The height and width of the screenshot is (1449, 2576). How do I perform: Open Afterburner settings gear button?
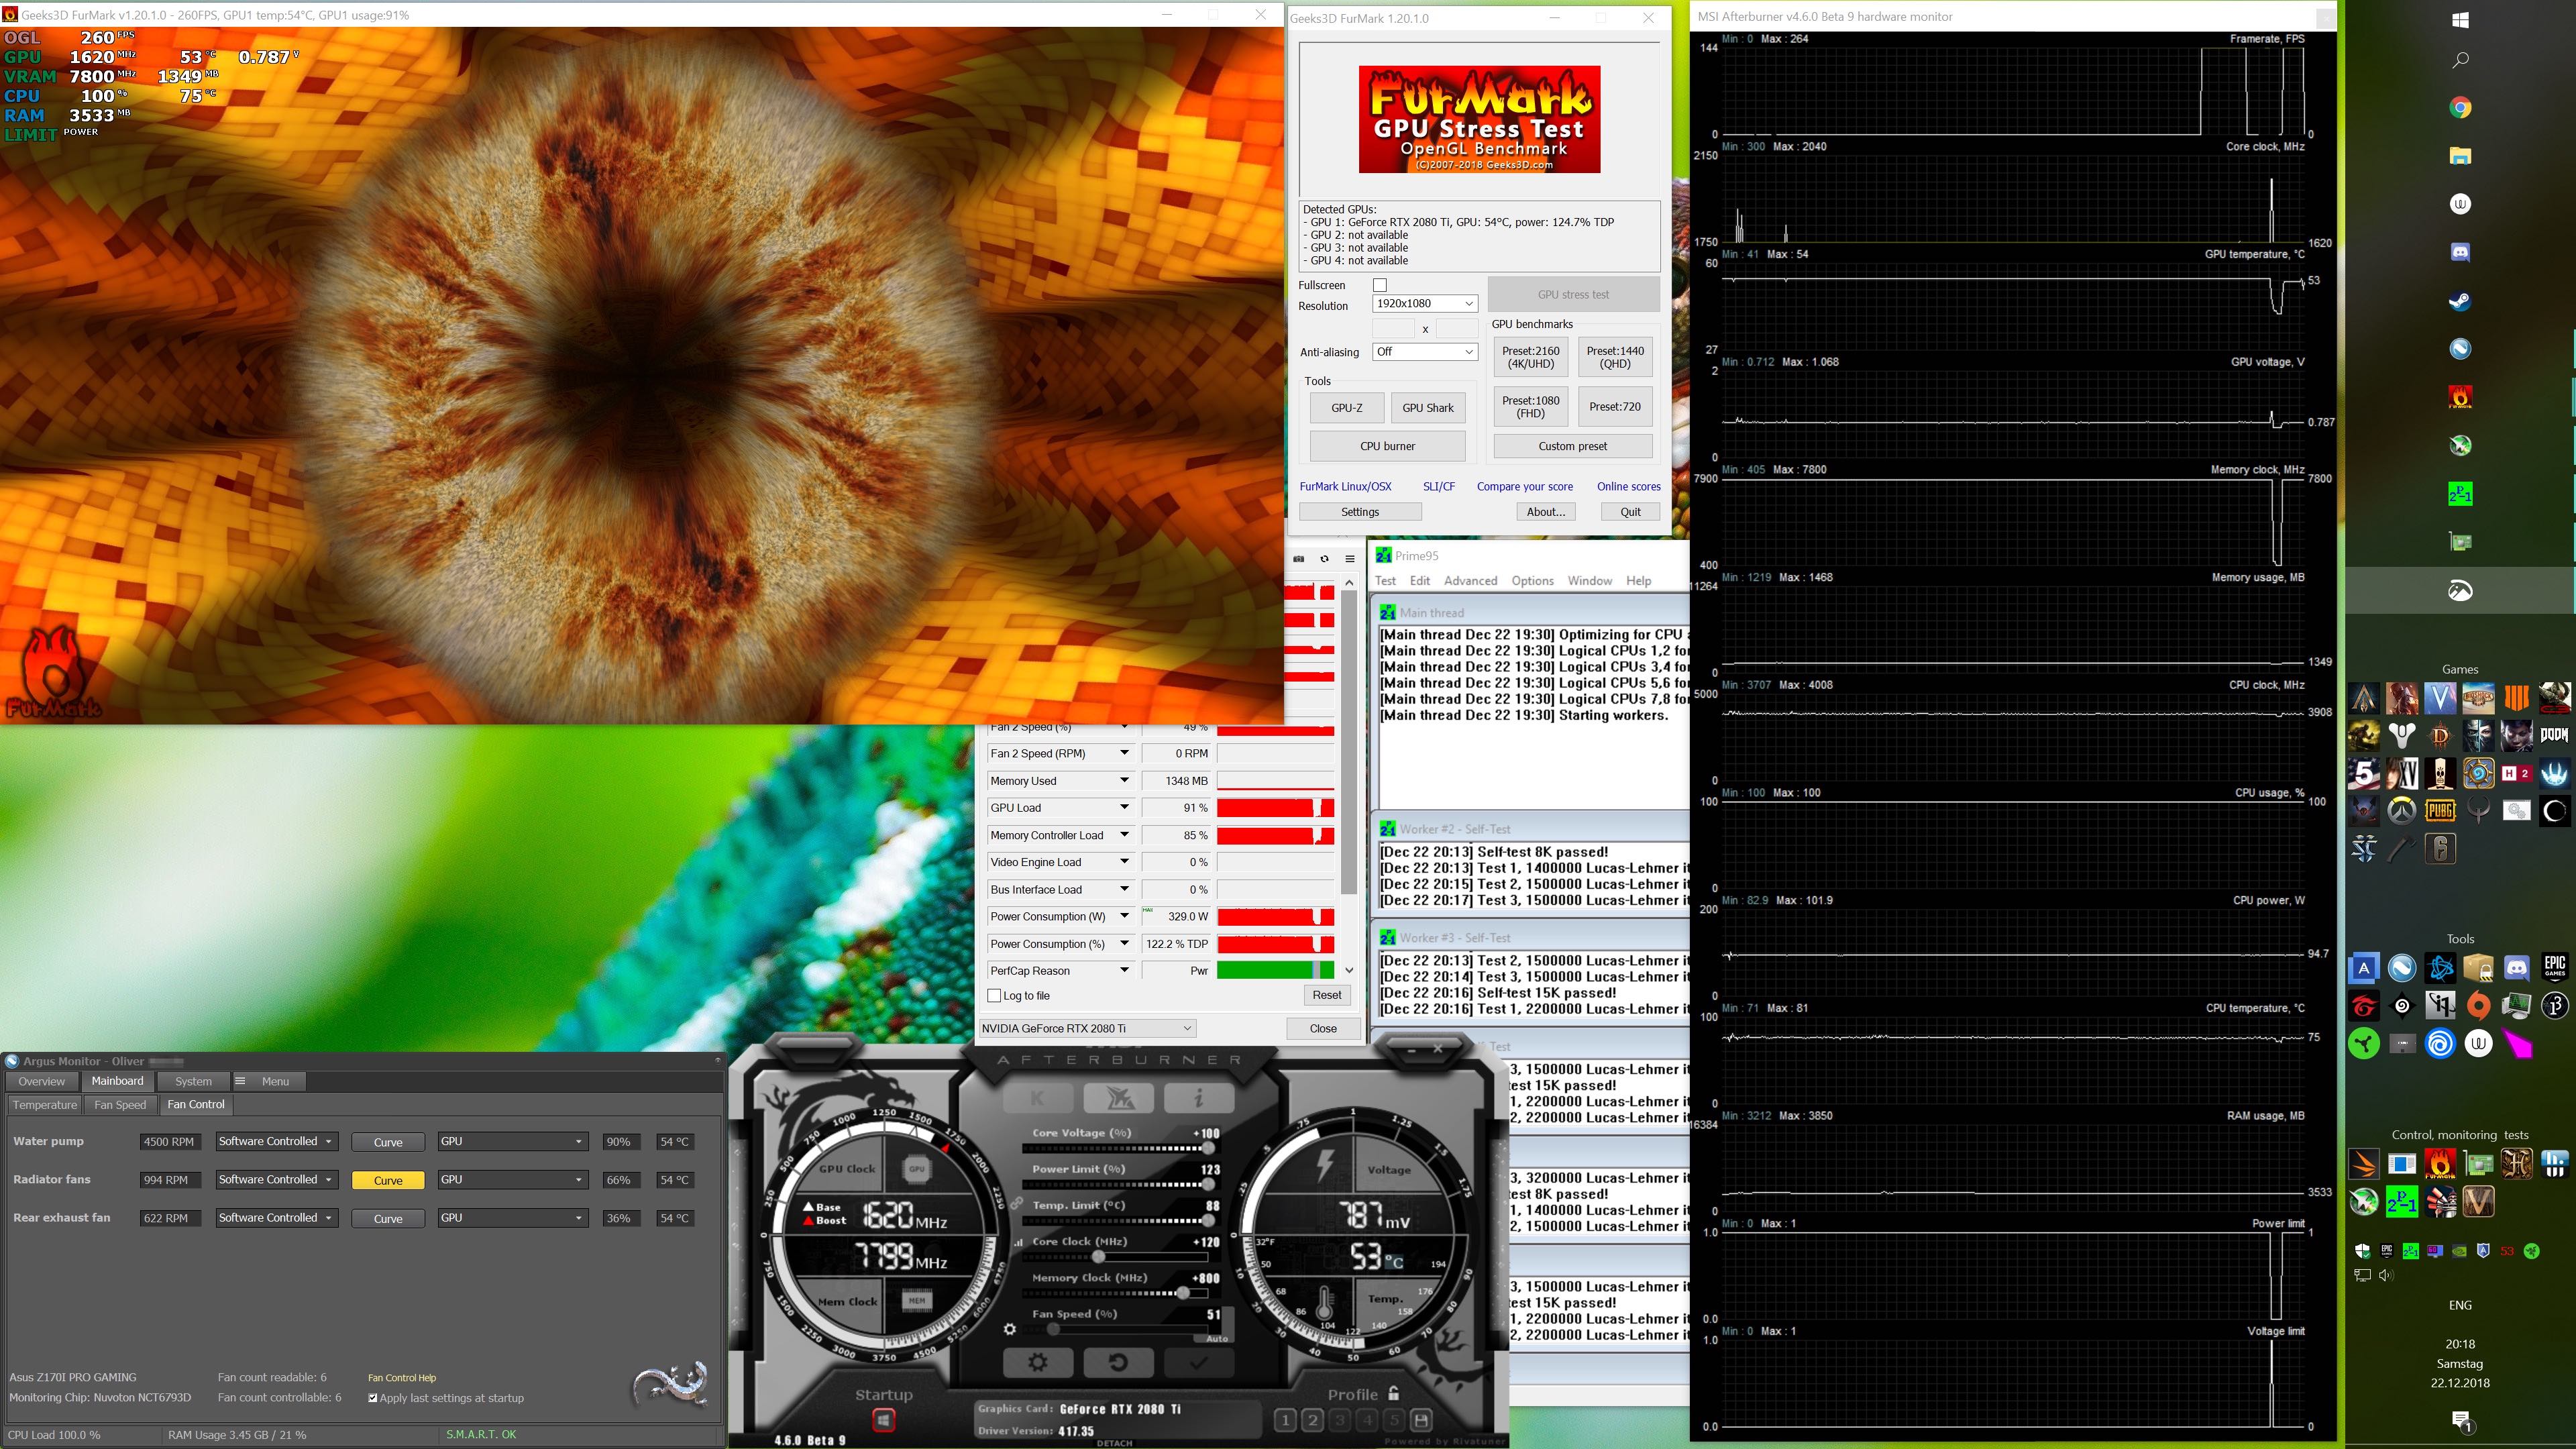pyautogui.click(x=1037, y=1362)
